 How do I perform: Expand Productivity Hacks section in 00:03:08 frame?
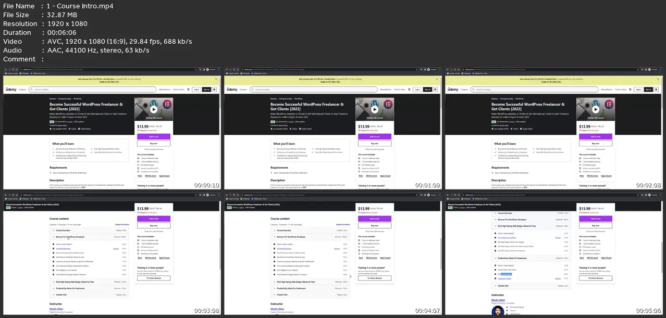tap(90, 288)
